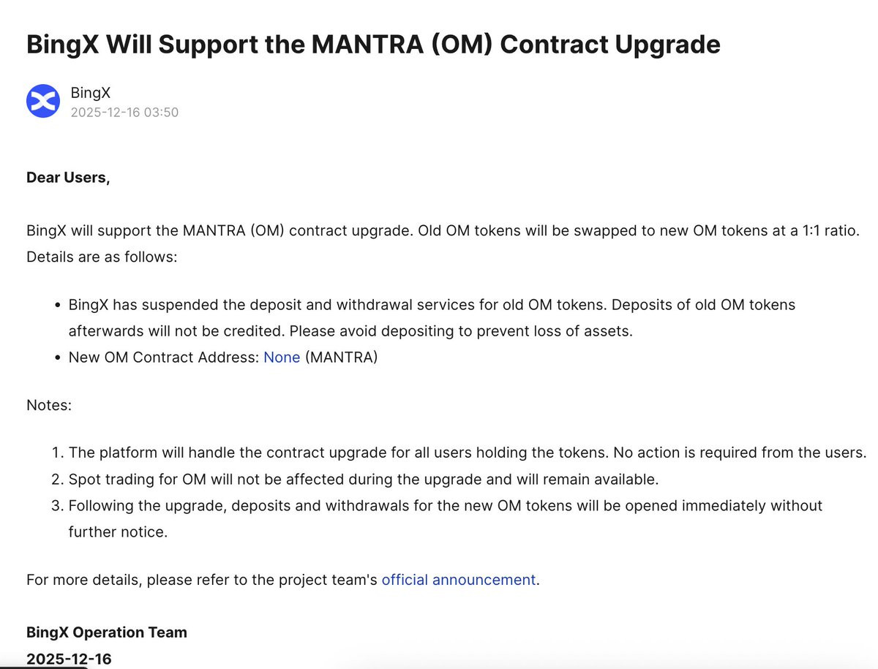Click the "further notice." continuation line
878x669 pixels.
tap(118, 532)
